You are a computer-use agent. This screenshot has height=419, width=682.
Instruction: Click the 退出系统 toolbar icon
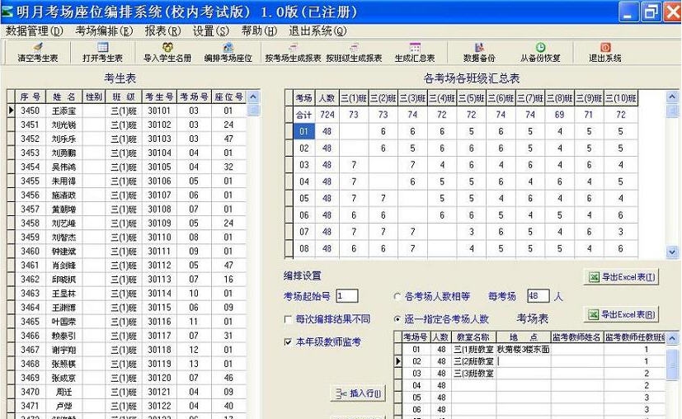click(605, 52)
